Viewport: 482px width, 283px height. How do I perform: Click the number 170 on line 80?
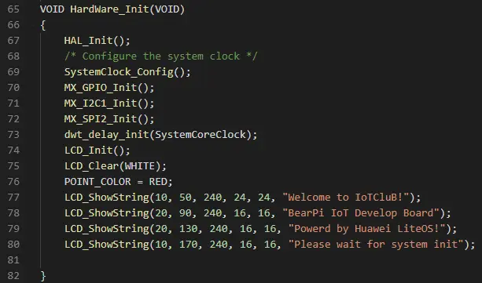188,245
